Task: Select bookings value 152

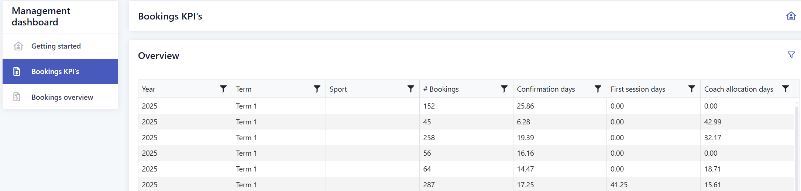Action: [429, 106]
